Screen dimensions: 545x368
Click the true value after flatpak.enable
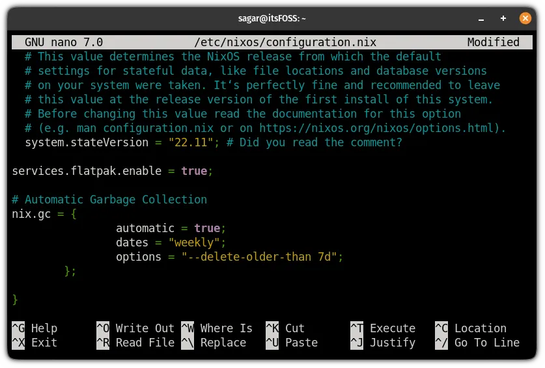[x=194, y=171]
